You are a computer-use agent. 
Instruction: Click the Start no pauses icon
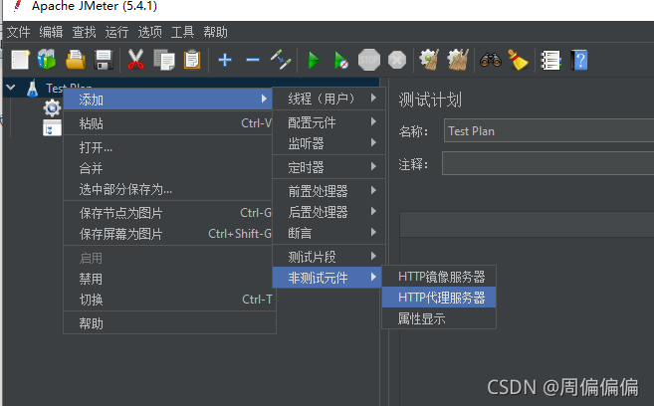341,60
